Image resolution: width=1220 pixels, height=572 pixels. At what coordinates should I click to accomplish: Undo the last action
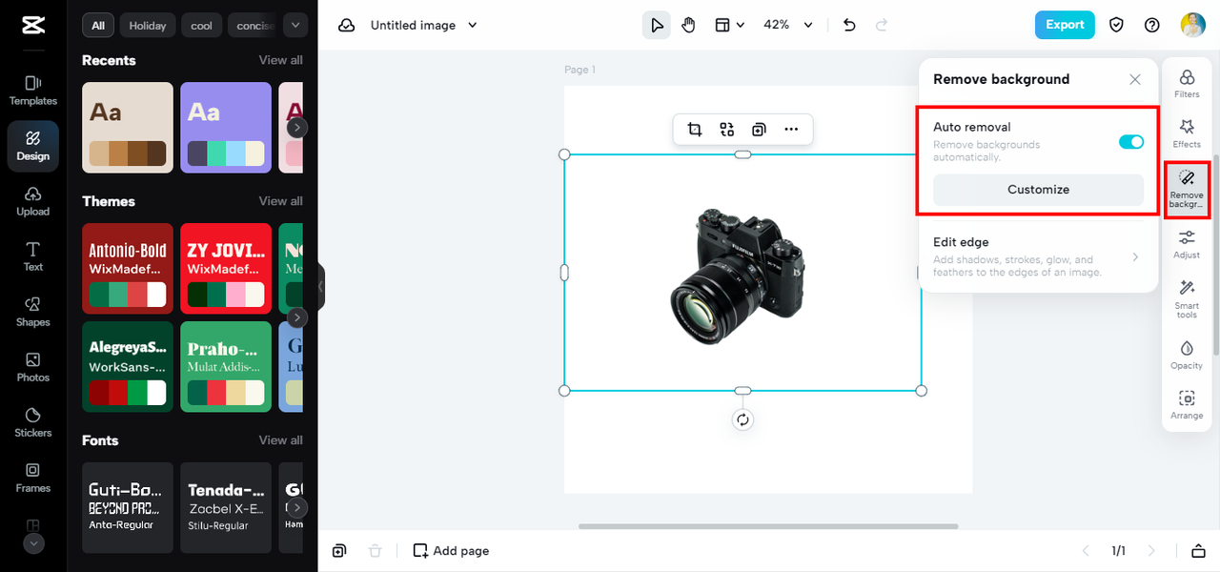coord(850,26)
